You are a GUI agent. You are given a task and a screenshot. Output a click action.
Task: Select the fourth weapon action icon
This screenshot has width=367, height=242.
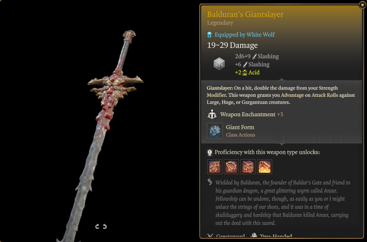point(265,167)
